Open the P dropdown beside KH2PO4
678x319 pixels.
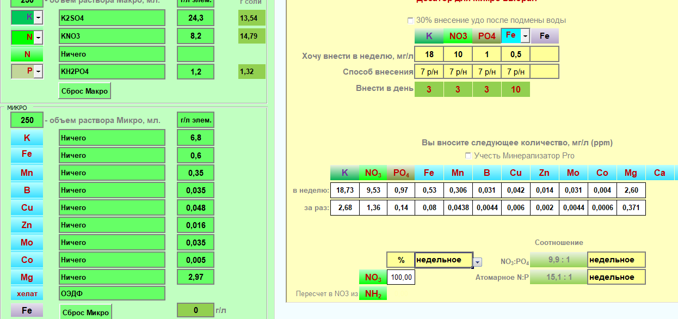coord(38,71)
